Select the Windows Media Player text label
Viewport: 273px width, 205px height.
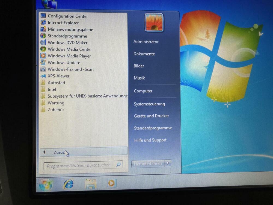pyautogui.click(x=69, y=56)
